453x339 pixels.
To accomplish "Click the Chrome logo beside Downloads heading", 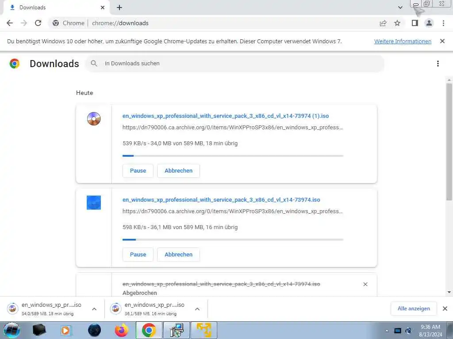I will [15, 64].
